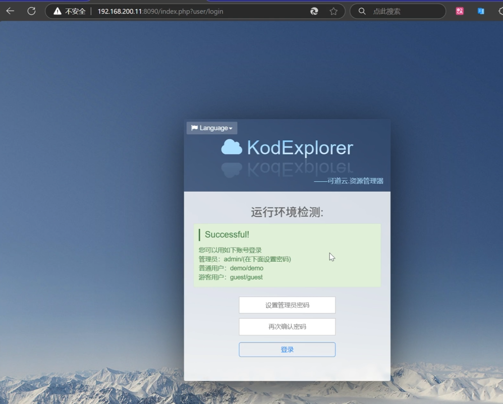Open the pink translate extension icon
Viewport: 503px width, 404px height.
tap(460, 11)
